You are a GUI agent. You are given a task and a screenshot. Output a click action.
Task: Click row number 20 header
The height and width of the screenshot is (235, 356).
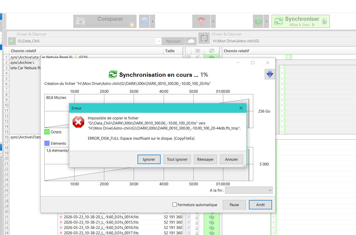6,158
